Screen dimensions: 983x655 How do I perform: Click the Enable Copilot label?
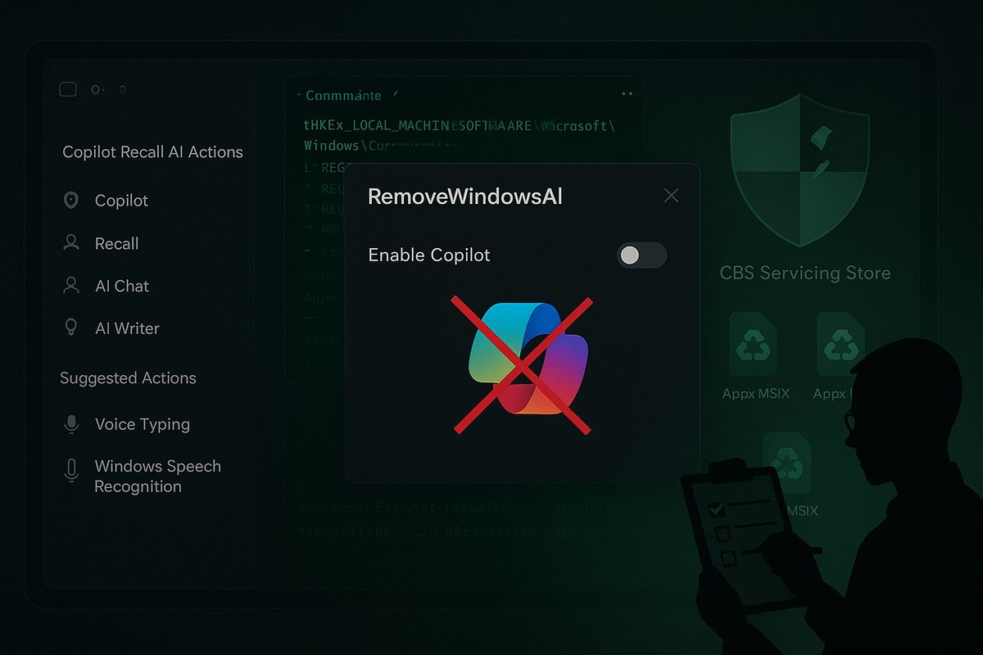[x=429, y=255]
